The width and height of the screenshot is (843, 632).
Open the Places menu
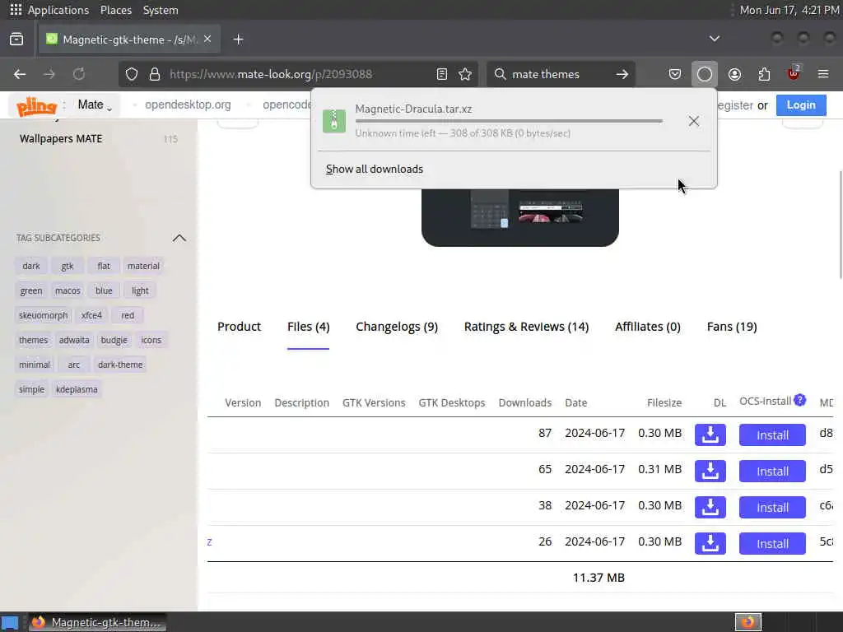click(115, 10)
